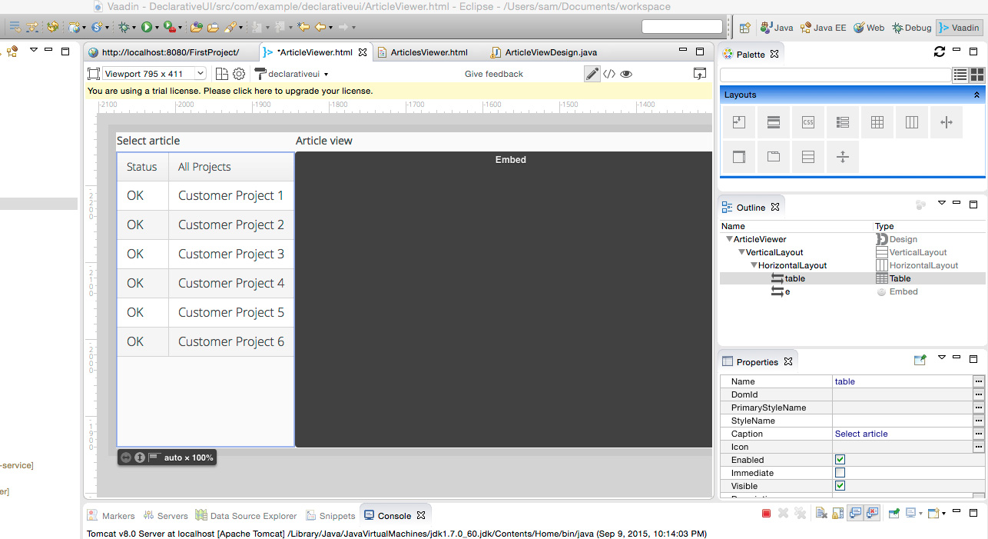
Task: Switch Palette to list view
Action: 960,75
